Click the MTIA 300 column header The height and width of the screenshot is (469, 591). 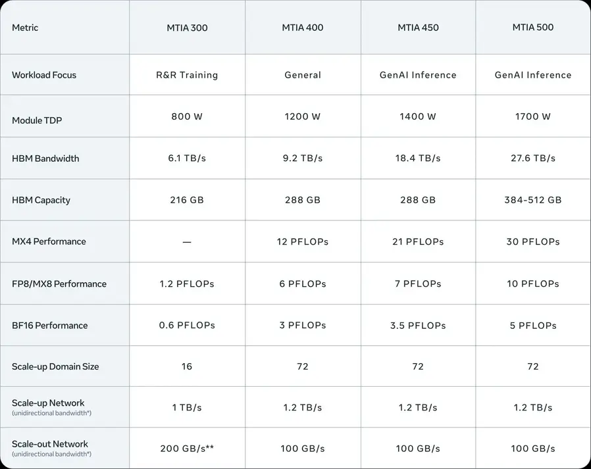187,28
